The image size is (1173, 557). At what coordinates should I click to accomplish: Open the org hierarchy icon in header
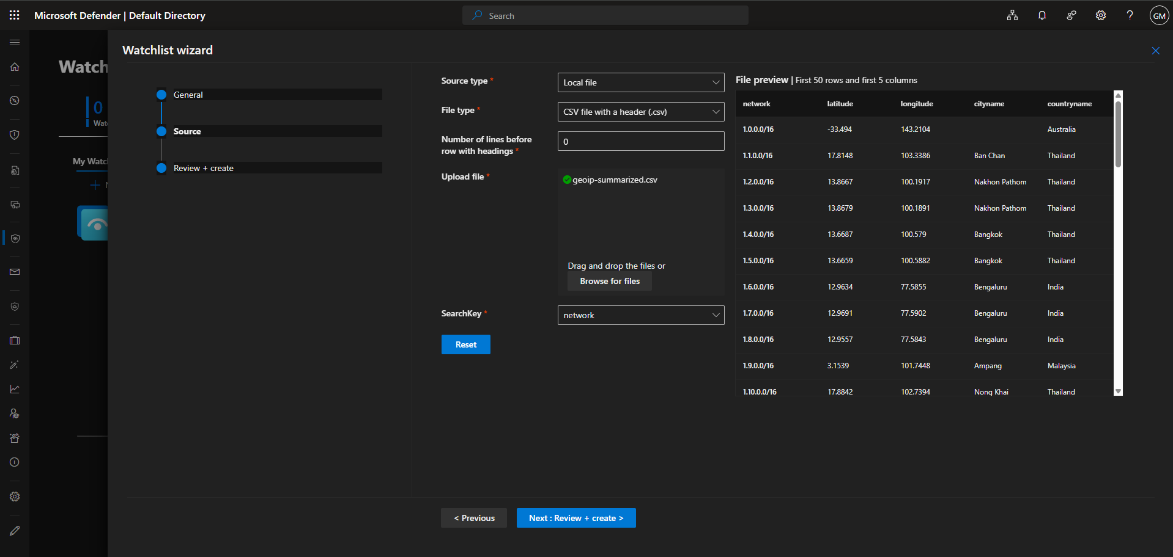pos(1013,15)
